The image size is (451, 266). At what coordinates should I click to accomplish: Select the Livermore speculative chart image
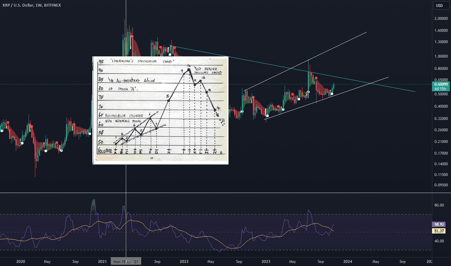[161, 110]
